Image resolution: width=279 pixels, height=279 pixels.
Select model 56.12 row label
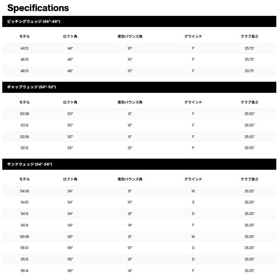point(25,259)
